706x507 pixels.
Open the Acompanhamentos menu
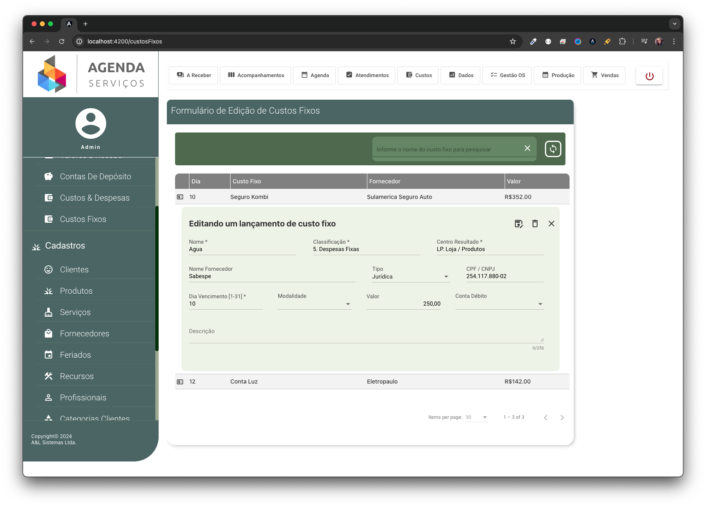pyautogui.click(x=256, y=75)
